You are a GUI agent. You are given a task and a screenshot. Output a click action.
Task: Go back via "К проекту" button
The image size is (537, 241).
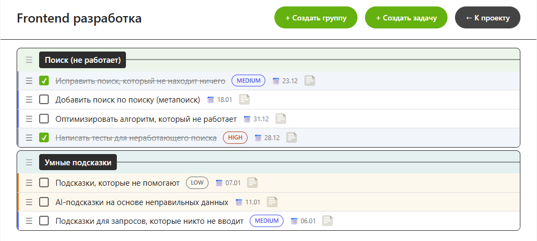point(488,18)
